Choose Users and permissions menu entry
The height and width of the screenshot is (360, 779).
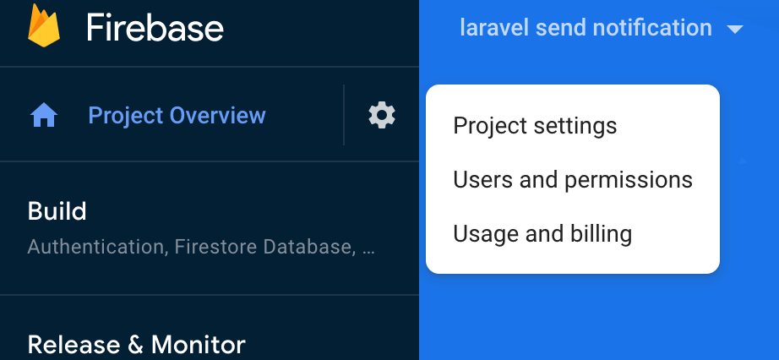[x=572, y=179]
